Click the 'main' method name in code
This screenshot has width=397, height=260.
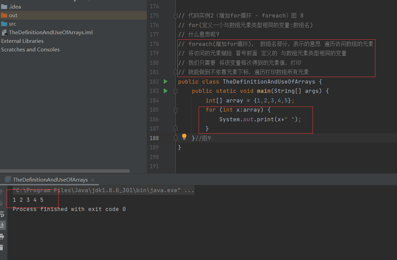(264, 91)
